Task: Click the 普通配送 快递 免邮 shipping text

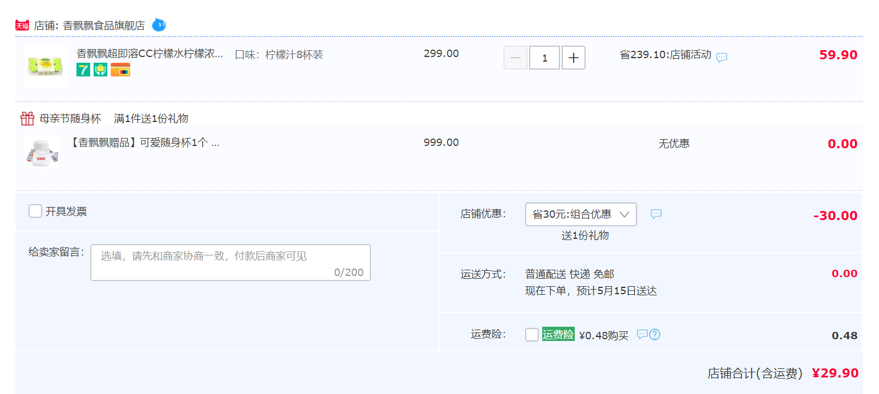Action: (x=570, y=274)
